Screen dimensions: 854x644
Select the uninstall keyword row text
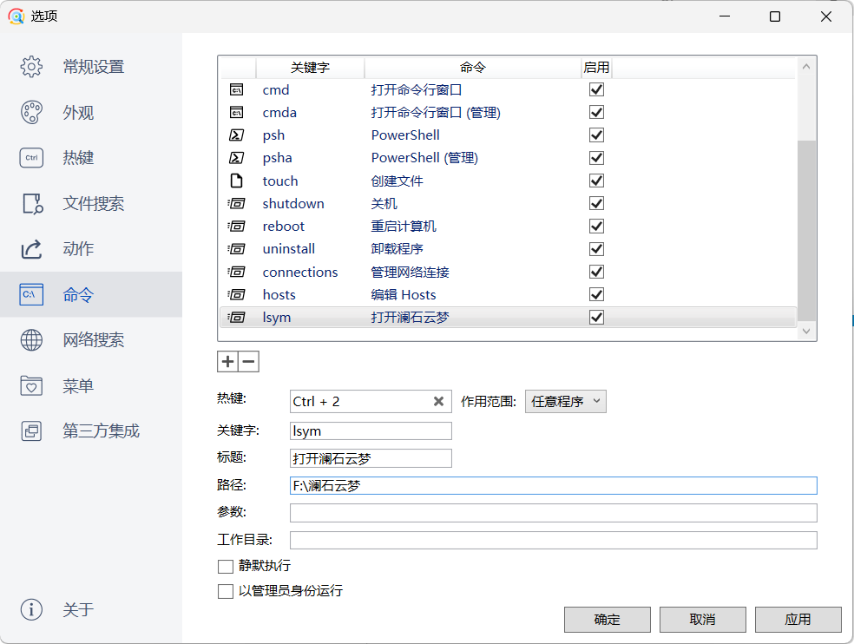pyautogui.click(x=289, y=249)
